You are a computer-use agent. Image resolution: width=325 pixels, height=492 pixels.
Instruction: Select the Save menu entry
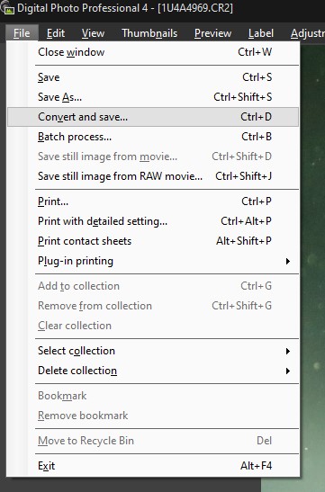click(153, 77)
